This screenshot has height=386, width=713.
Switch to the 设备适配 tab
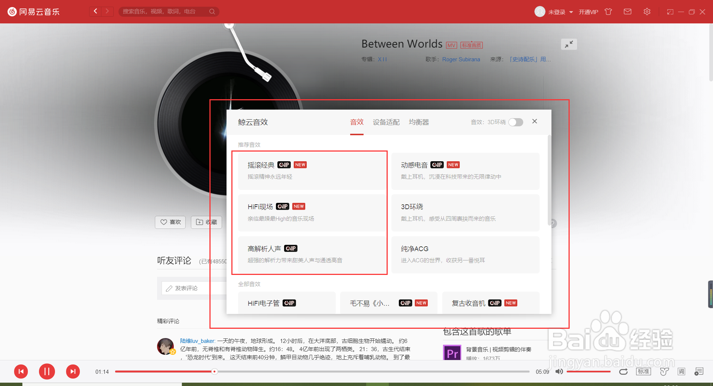click(386, 122)
